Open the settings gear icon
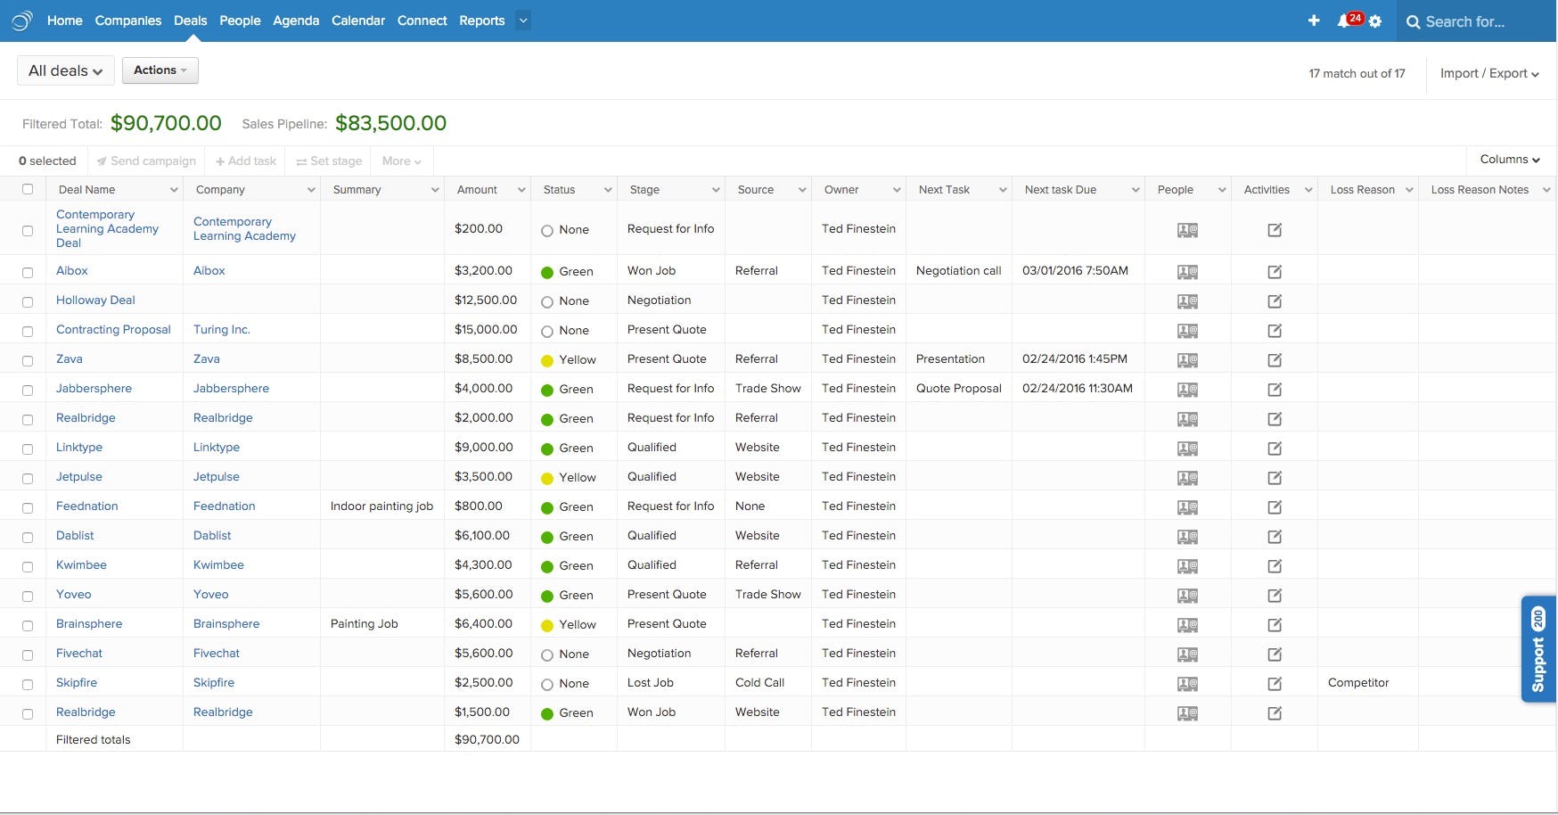The width and height of the screenshot is (1558, 815). coord(1375,21)
